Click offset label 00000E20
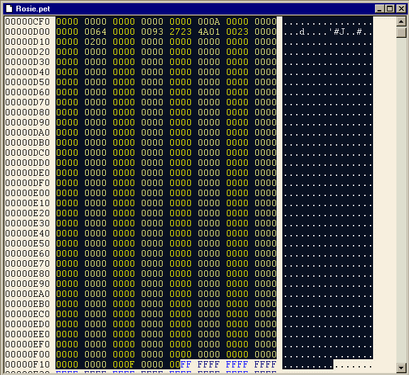This screenshot has height=375, width=409. click(27, 213)
